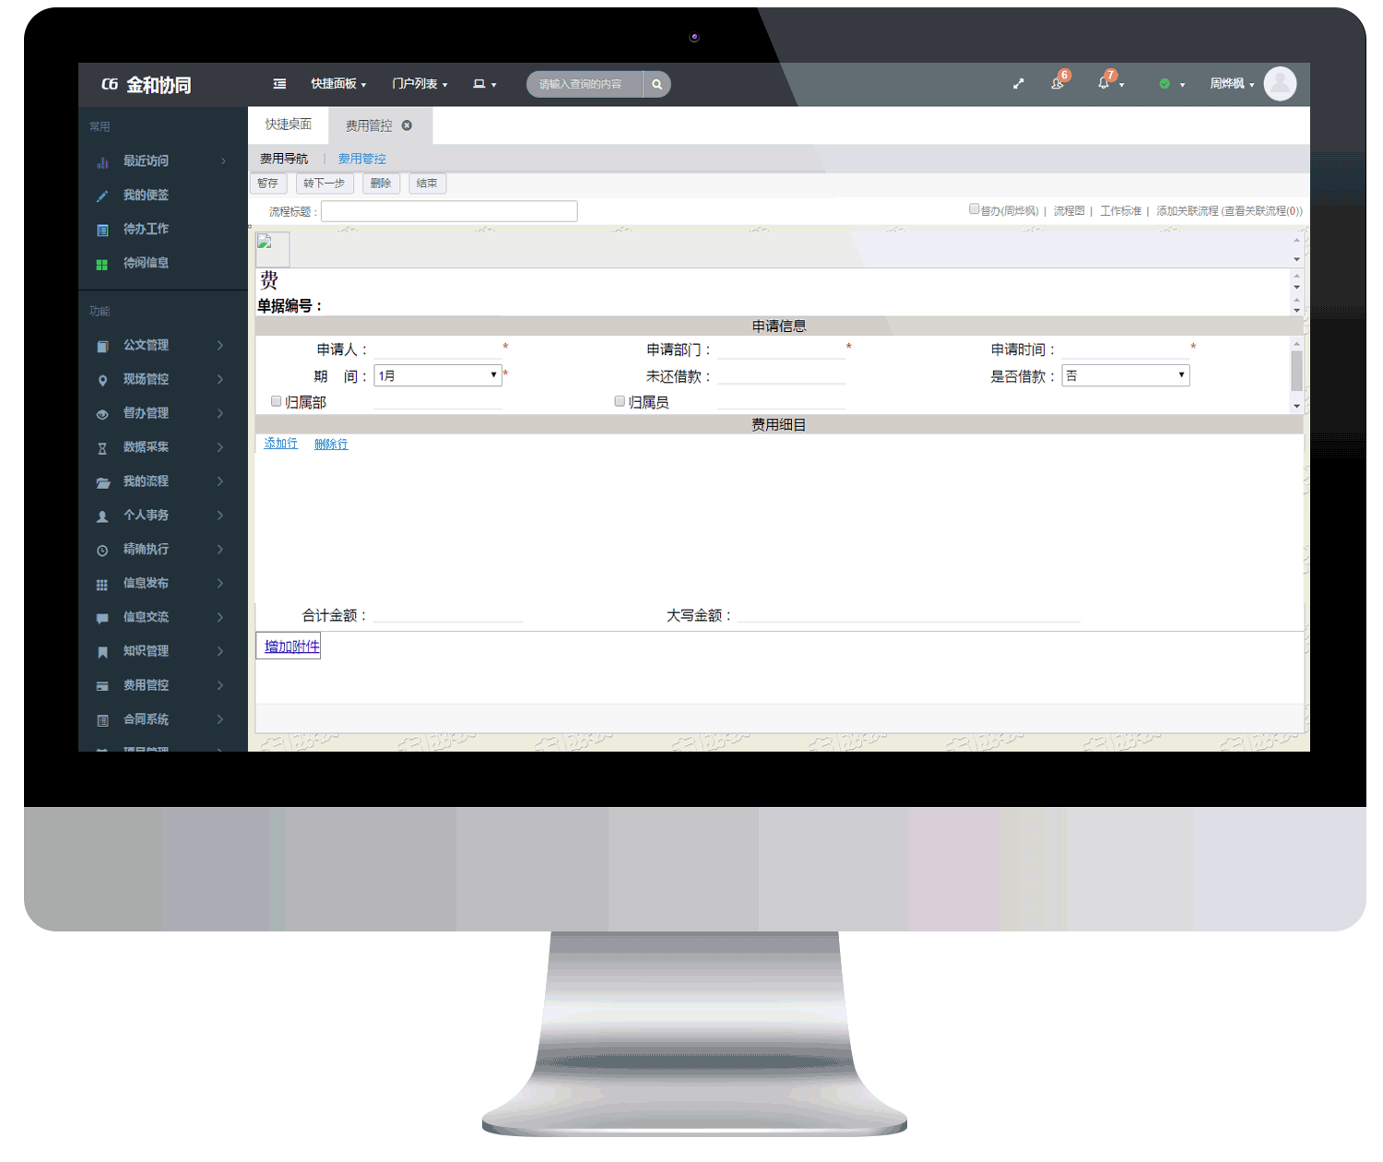
Task: Click the 公文管理 document icon
Action: point(102,346)
